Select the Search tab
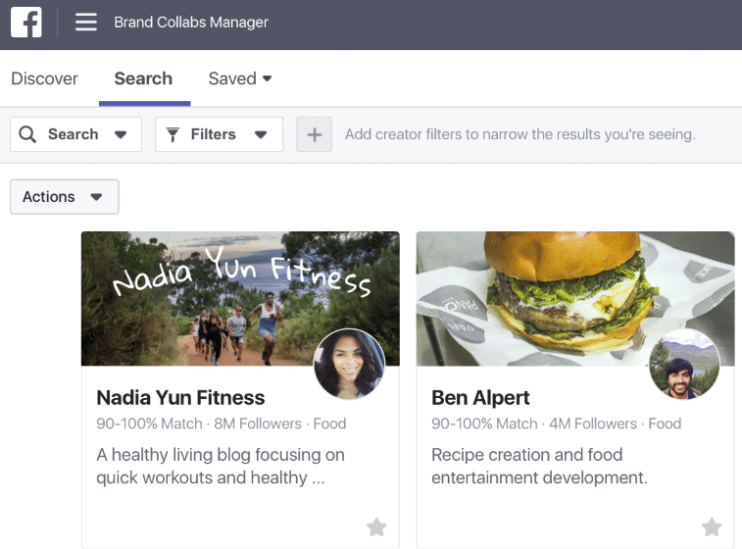742x549 pixels. pos(143,78)
